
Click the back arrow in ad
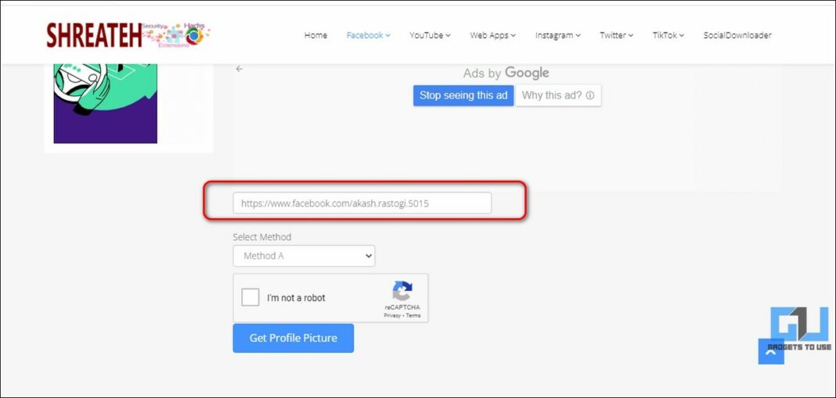coord(240,69)
